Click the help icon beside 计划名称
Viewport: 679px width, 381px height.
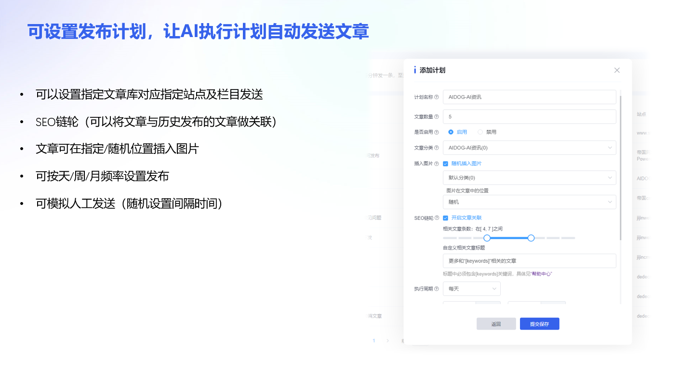(x=437, y=97)
